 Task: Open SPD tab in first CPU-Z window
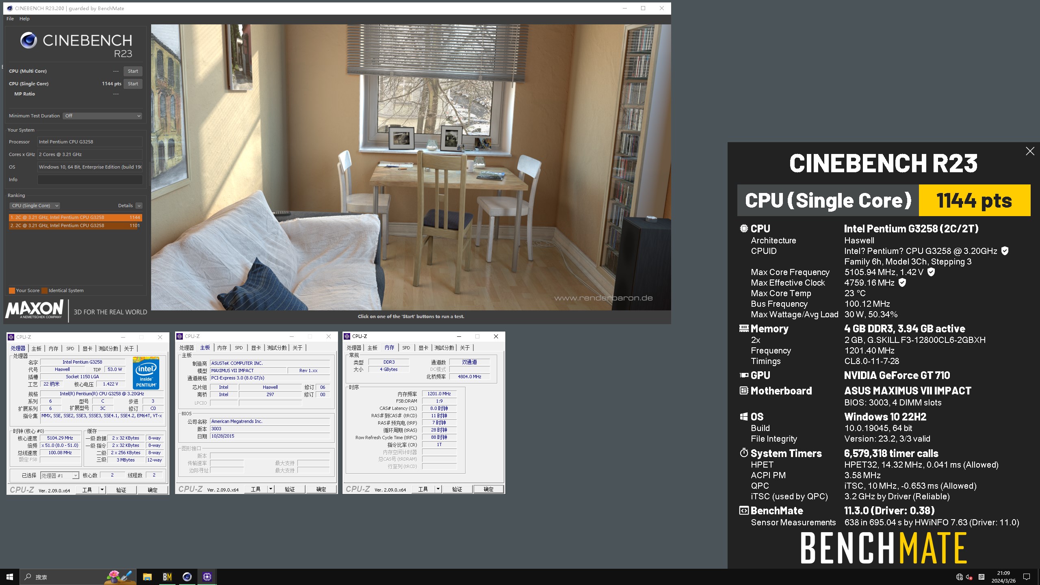pos(70,349)
